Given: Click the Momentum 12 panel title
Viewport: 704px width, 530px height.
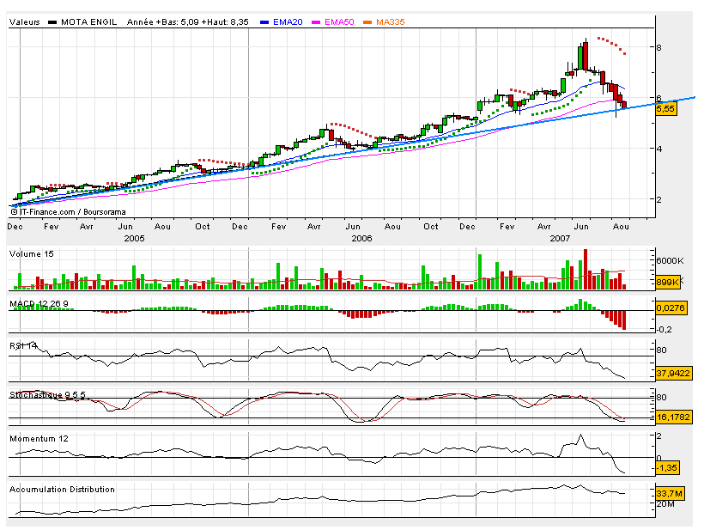Looking at the screenshot, I should click(39, 439).
